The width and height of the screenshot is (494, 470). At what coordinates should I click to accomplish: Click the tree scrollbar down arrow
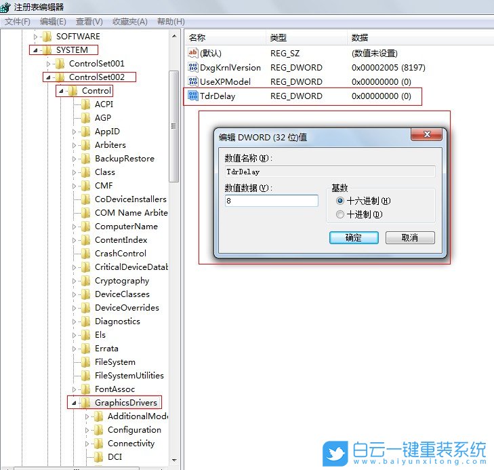(174, 461)
